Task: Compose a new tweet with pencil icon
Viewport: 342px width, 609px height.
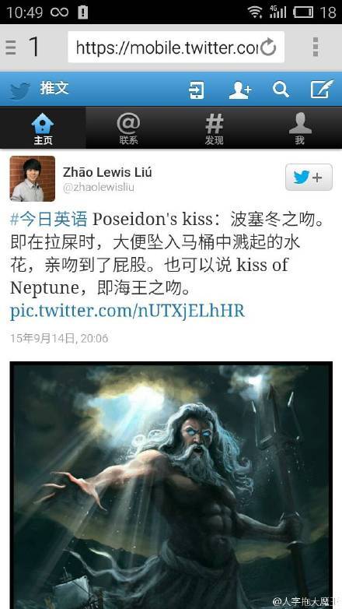Action: coord(322,89)
